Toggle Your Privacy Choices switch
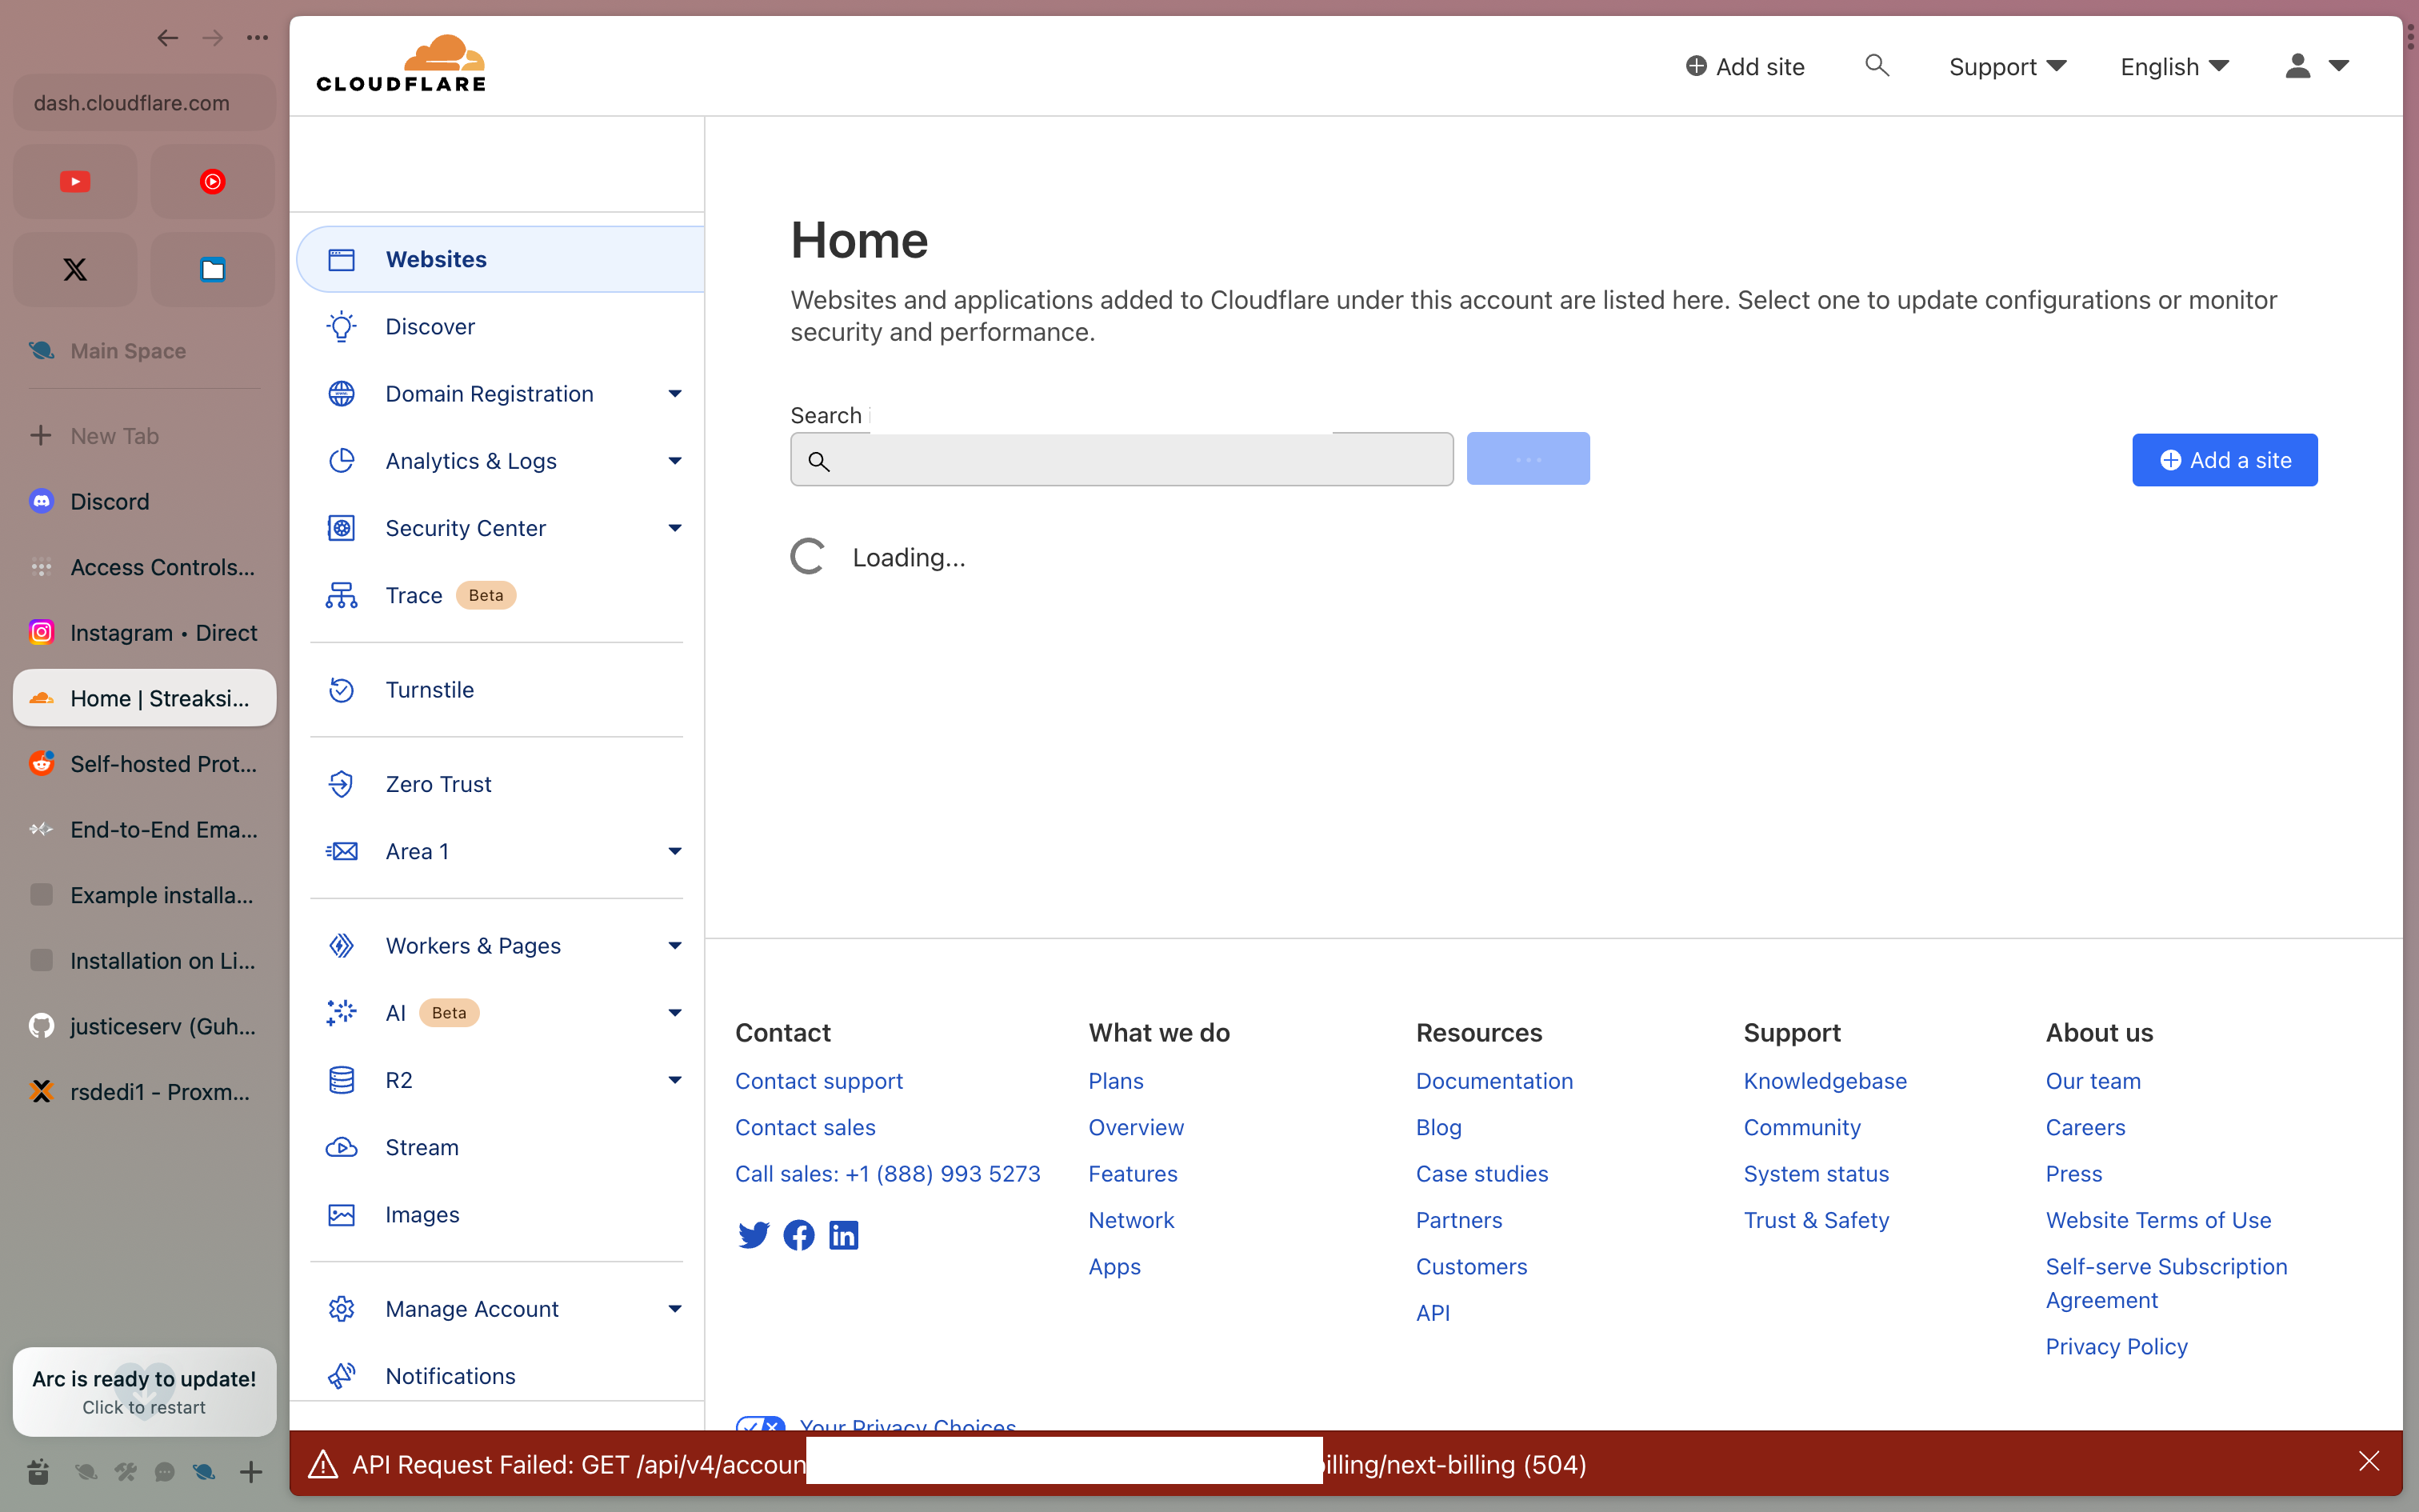Screen dimensions: 2419x1512 (760, 1424)
